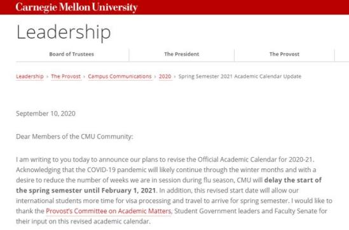Open The President navigation item

[182, 54]
